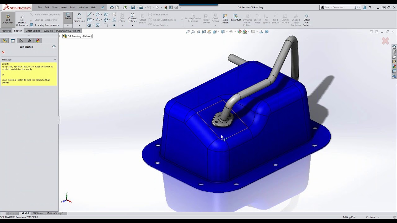This screenshot has height=223, width=397.
Task: Open the Smart Dimension dropdown arrow
Action: [79, 25]
